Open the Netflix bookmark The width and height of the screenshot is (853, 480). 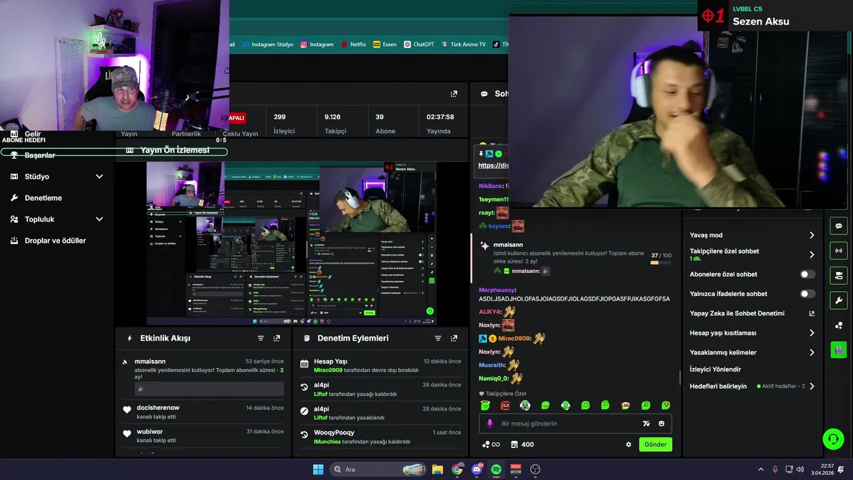tap(353, 45)
